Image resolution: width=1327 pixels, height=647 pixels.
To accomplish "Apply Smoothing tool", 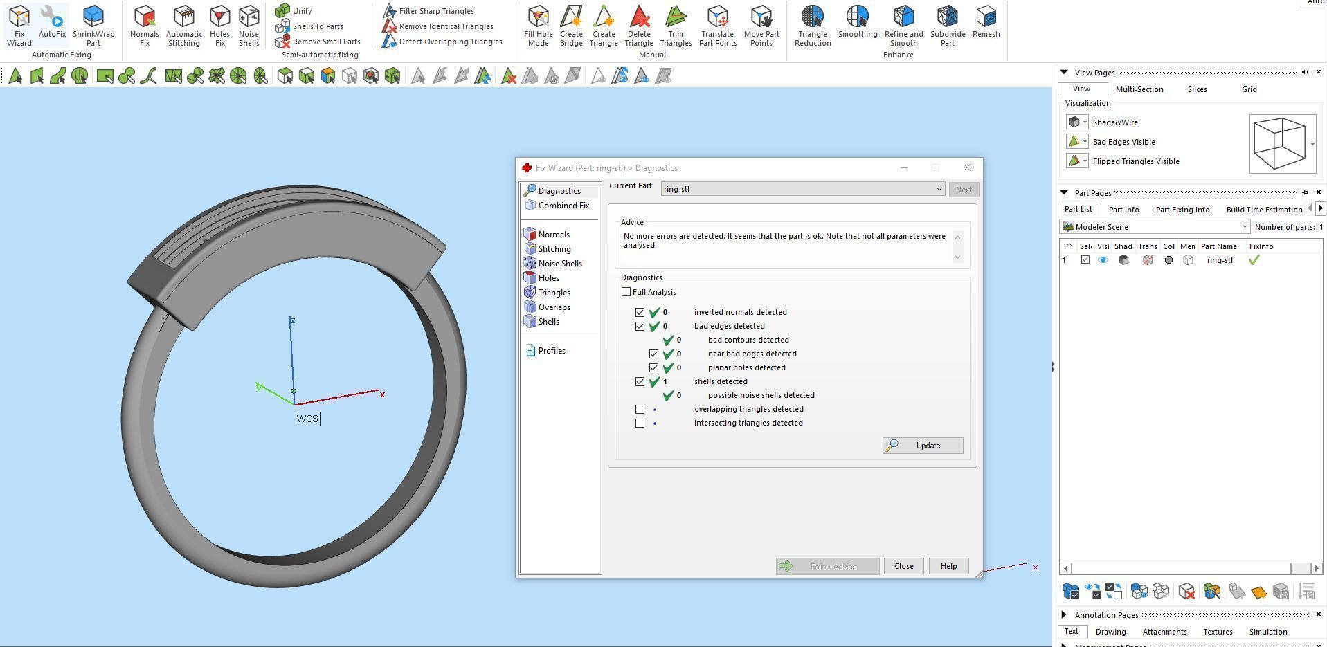I will tap(858, 21).
